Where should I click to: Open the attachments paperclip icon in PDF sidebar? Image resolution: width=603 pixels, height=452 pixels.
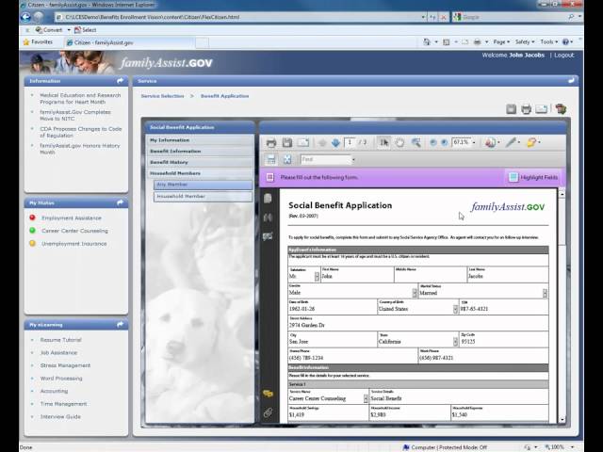(x=268, y=412)
